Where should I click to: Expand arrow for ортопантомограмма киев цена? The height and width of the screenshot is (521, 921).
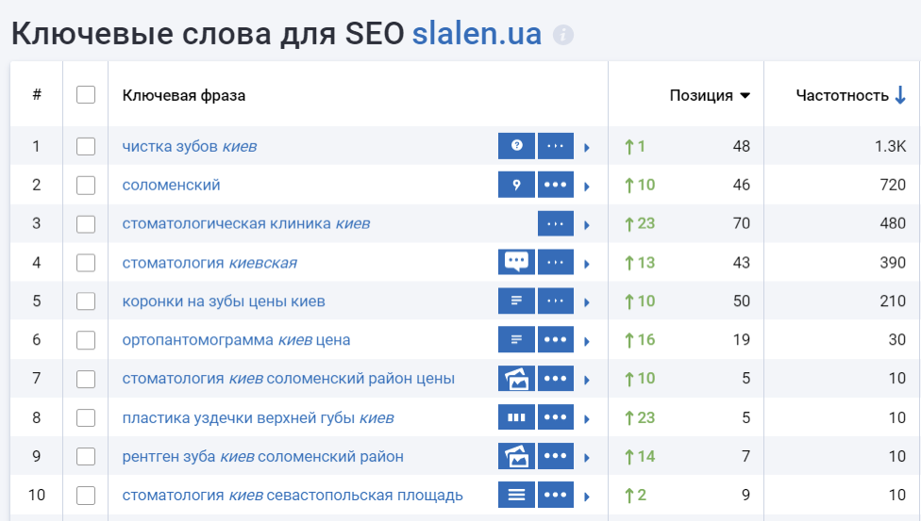[x=587, y=341]
